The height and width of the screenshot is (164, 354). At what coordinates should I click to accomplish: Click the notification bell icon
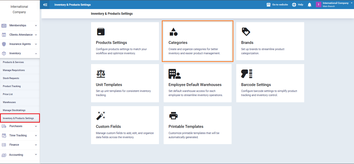(x=309, y=5)
